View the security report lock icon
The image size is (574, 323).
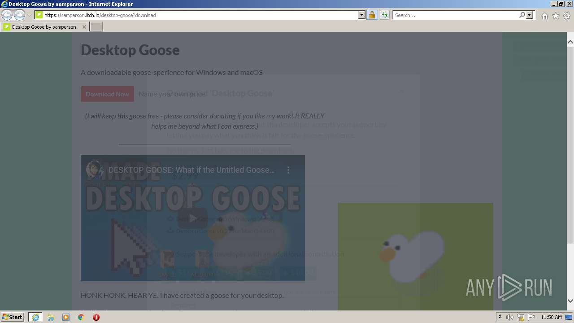point(372,15)
